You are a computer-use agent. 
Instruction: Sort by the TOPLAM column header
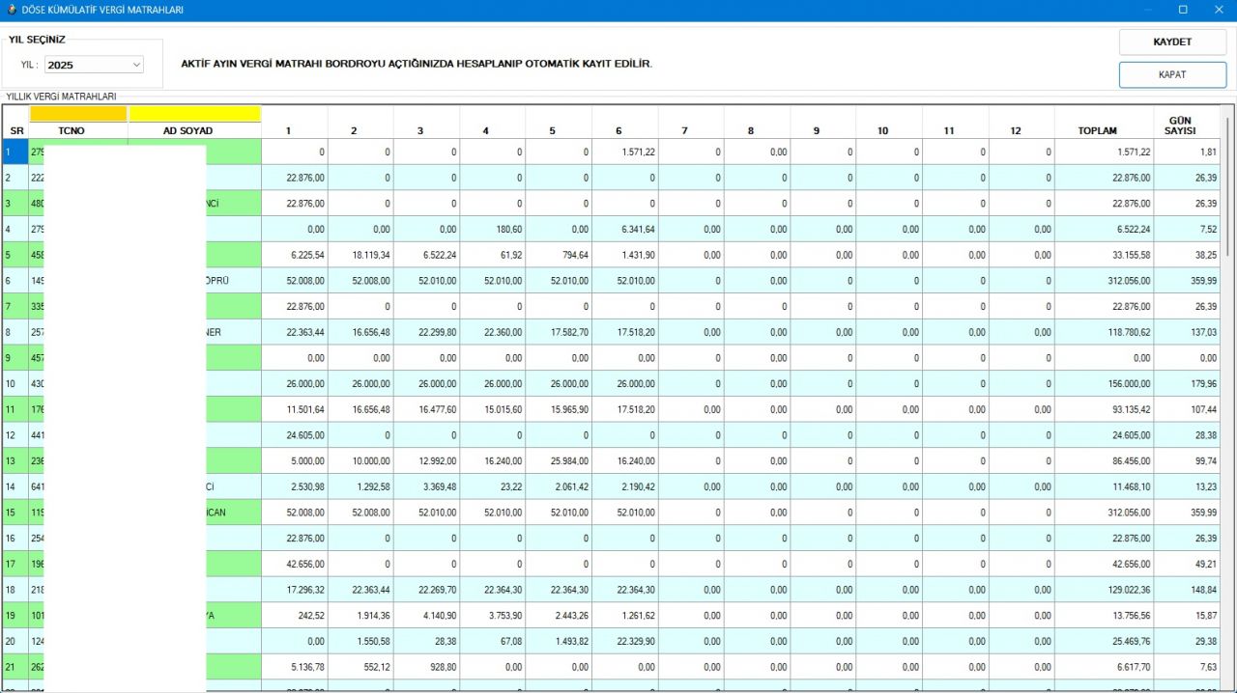coord(1098,130)
